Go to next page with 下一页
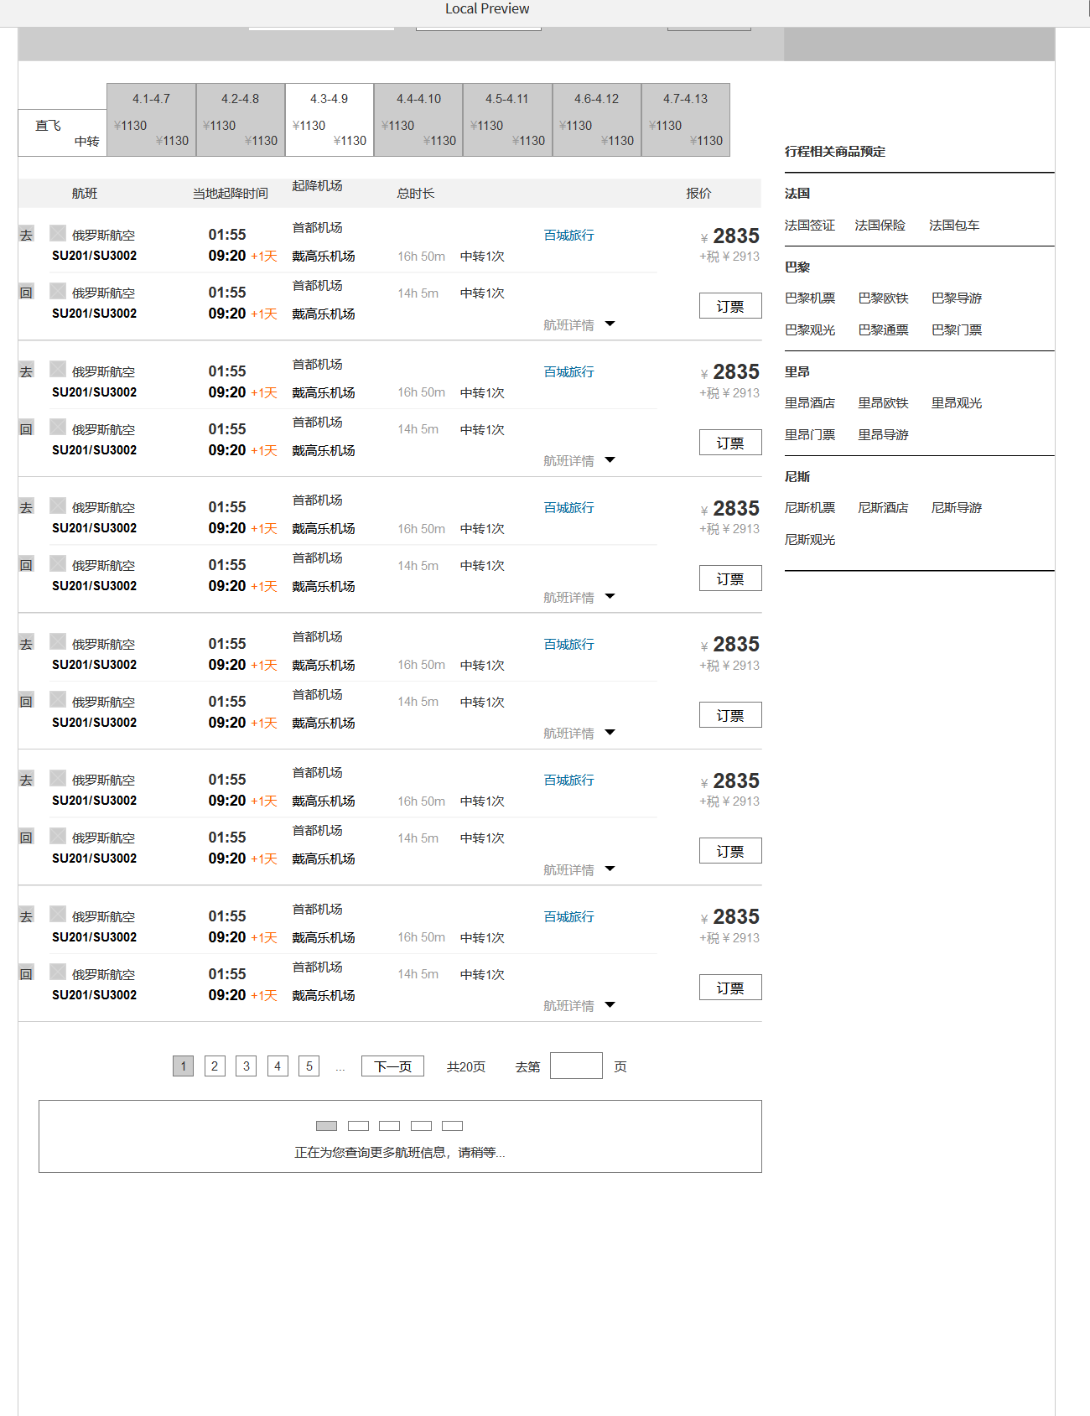The image size is (1090, 1416). [392, 1066]
